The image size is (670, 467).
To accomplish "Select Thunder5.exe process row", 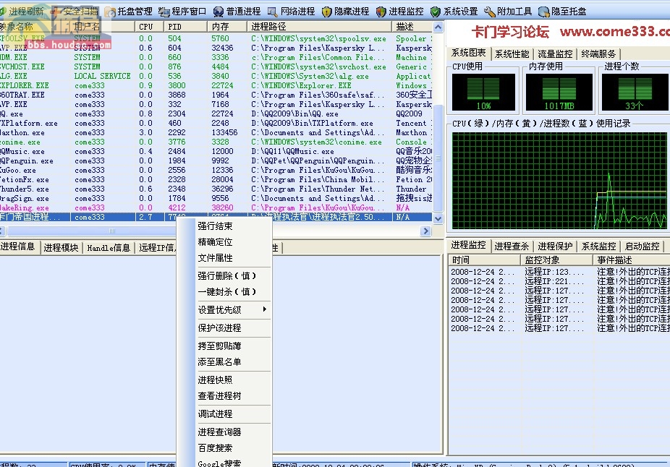I will coord(216,189).
